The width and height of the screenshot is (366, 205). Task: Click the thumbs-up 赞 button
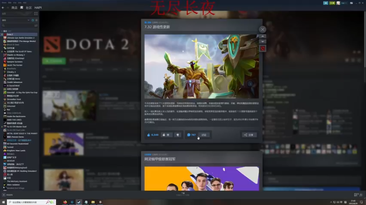tap(167, 135)
